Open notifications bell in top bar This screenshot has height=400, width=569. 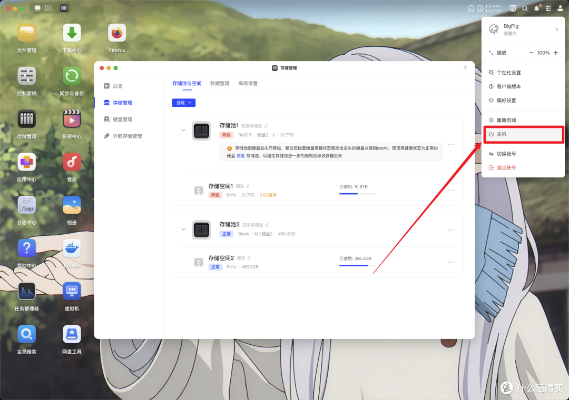[537, 8]
